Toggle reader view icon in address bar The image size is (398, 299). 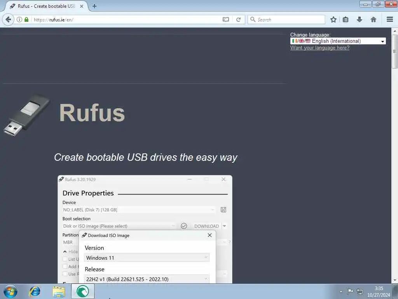226,19
